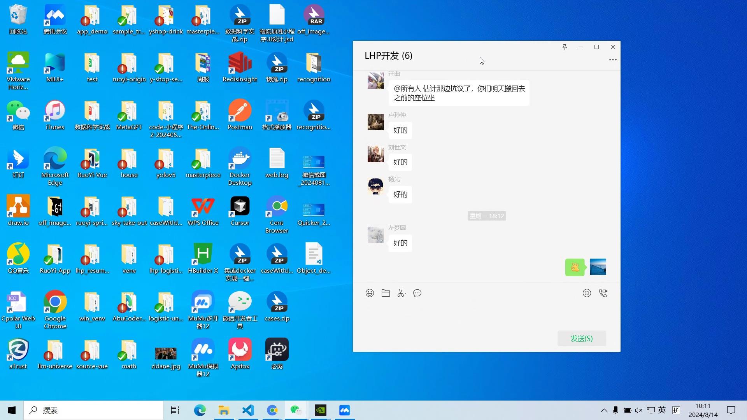Select the cases.zip archive
Screen dimensions: 747x420
[277, 306]
